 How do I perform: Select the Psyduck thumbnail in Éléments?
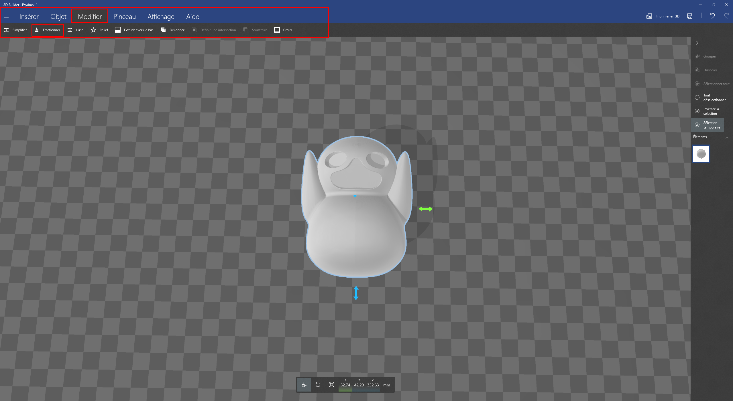point(701,154)
